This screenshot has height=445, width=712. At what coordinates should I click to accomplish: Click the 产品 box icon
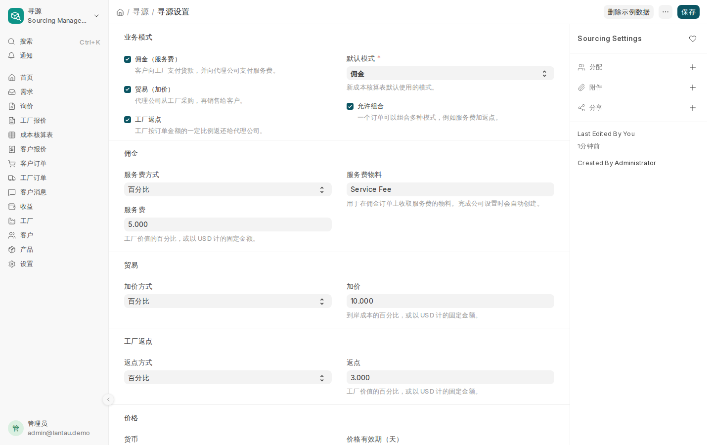point(12,250)
